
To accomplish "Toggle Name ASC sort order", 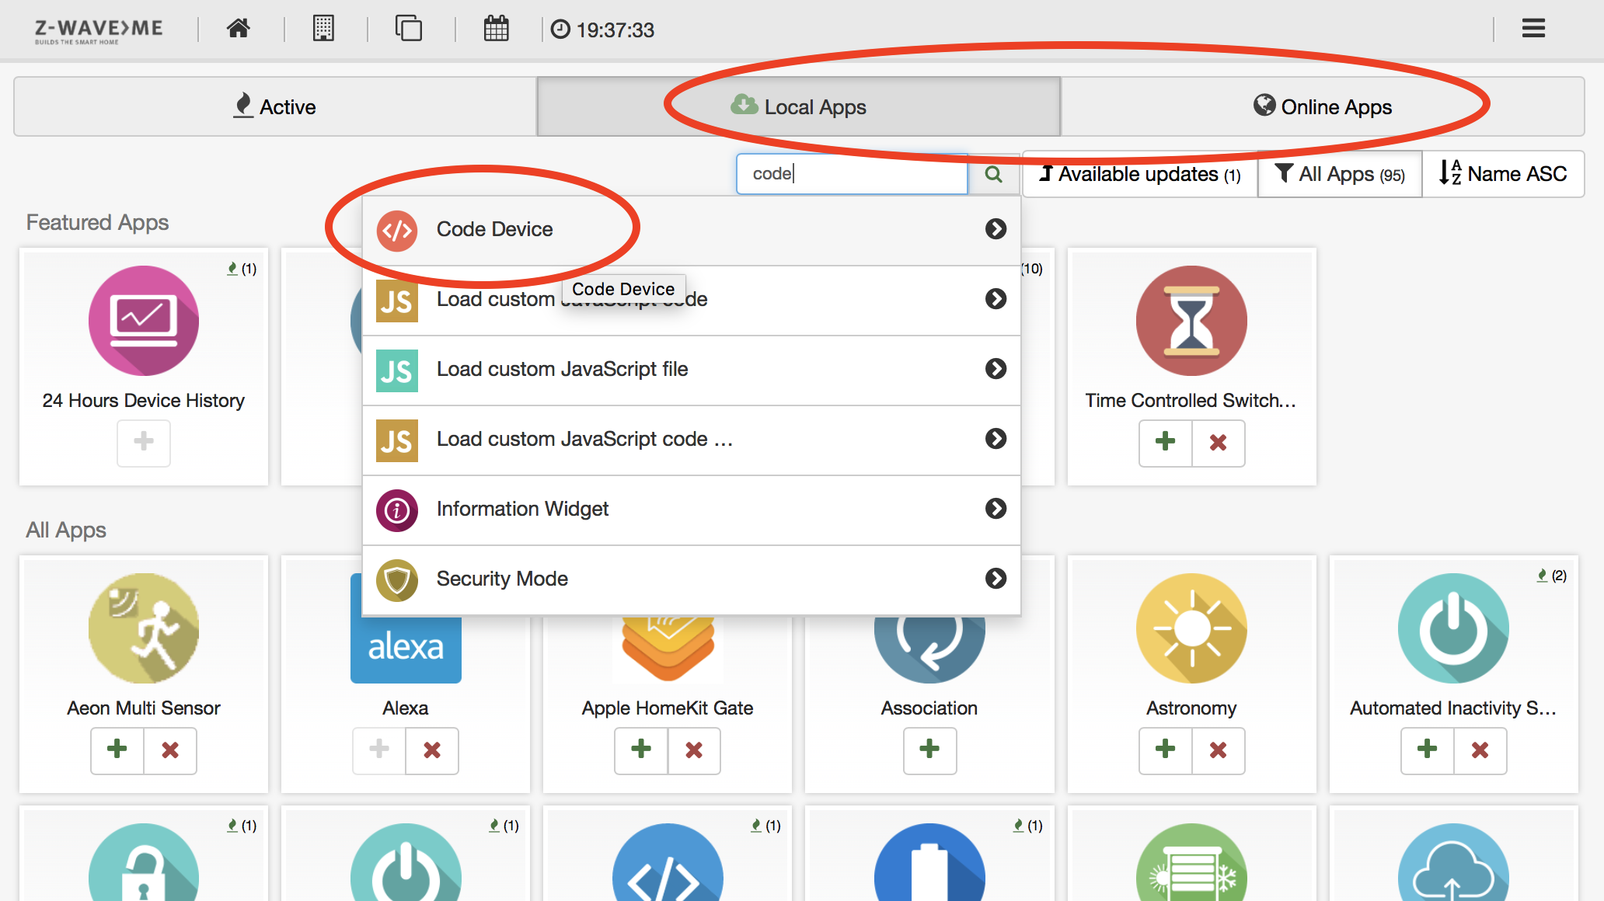I will (x=1503, y=174).
